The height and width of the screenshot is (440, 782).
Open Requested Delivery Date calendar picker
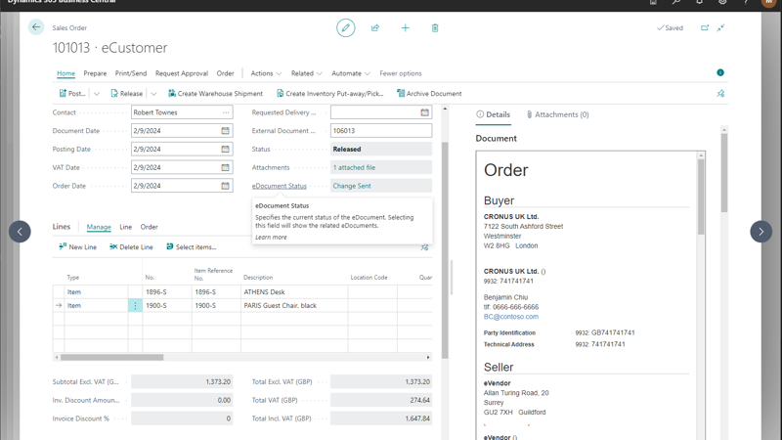point(424,112)
